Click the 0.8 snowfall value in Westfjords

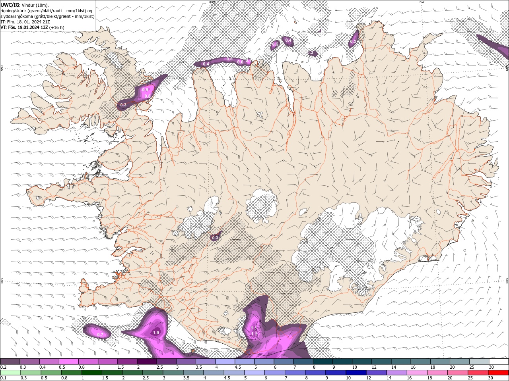click(x=148, y=96)
